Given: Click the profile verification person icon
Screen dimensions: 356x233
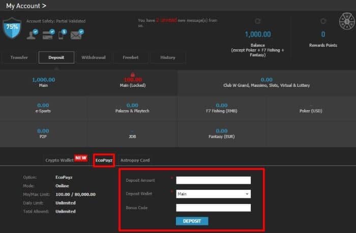Looking at the screenshot, I should pyautogui.click(x=33, y=35).
